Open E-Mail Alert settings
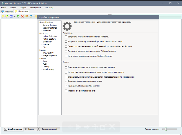The image size is (182, 135). click(47, 42)
